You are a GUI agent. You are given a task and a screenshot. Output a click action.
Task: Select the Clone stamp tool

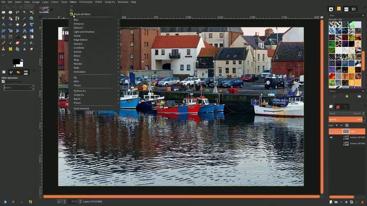click(3, 49)
